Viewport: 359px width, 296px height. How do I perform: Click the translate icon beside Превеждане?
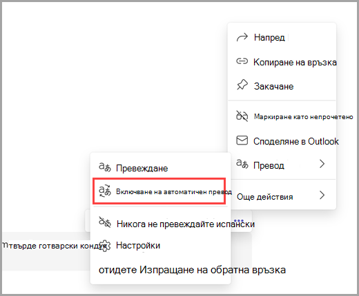click(105, 167)
